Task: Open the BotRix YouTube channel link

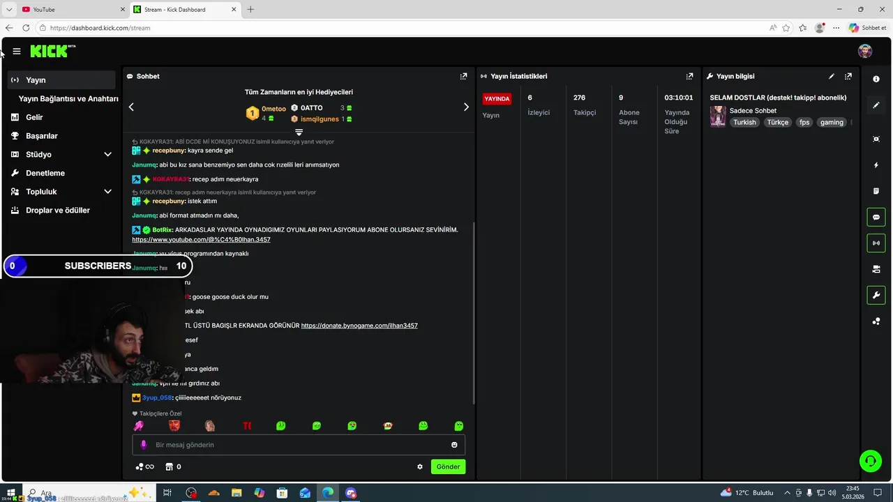Action: click(x=201, y=239)
